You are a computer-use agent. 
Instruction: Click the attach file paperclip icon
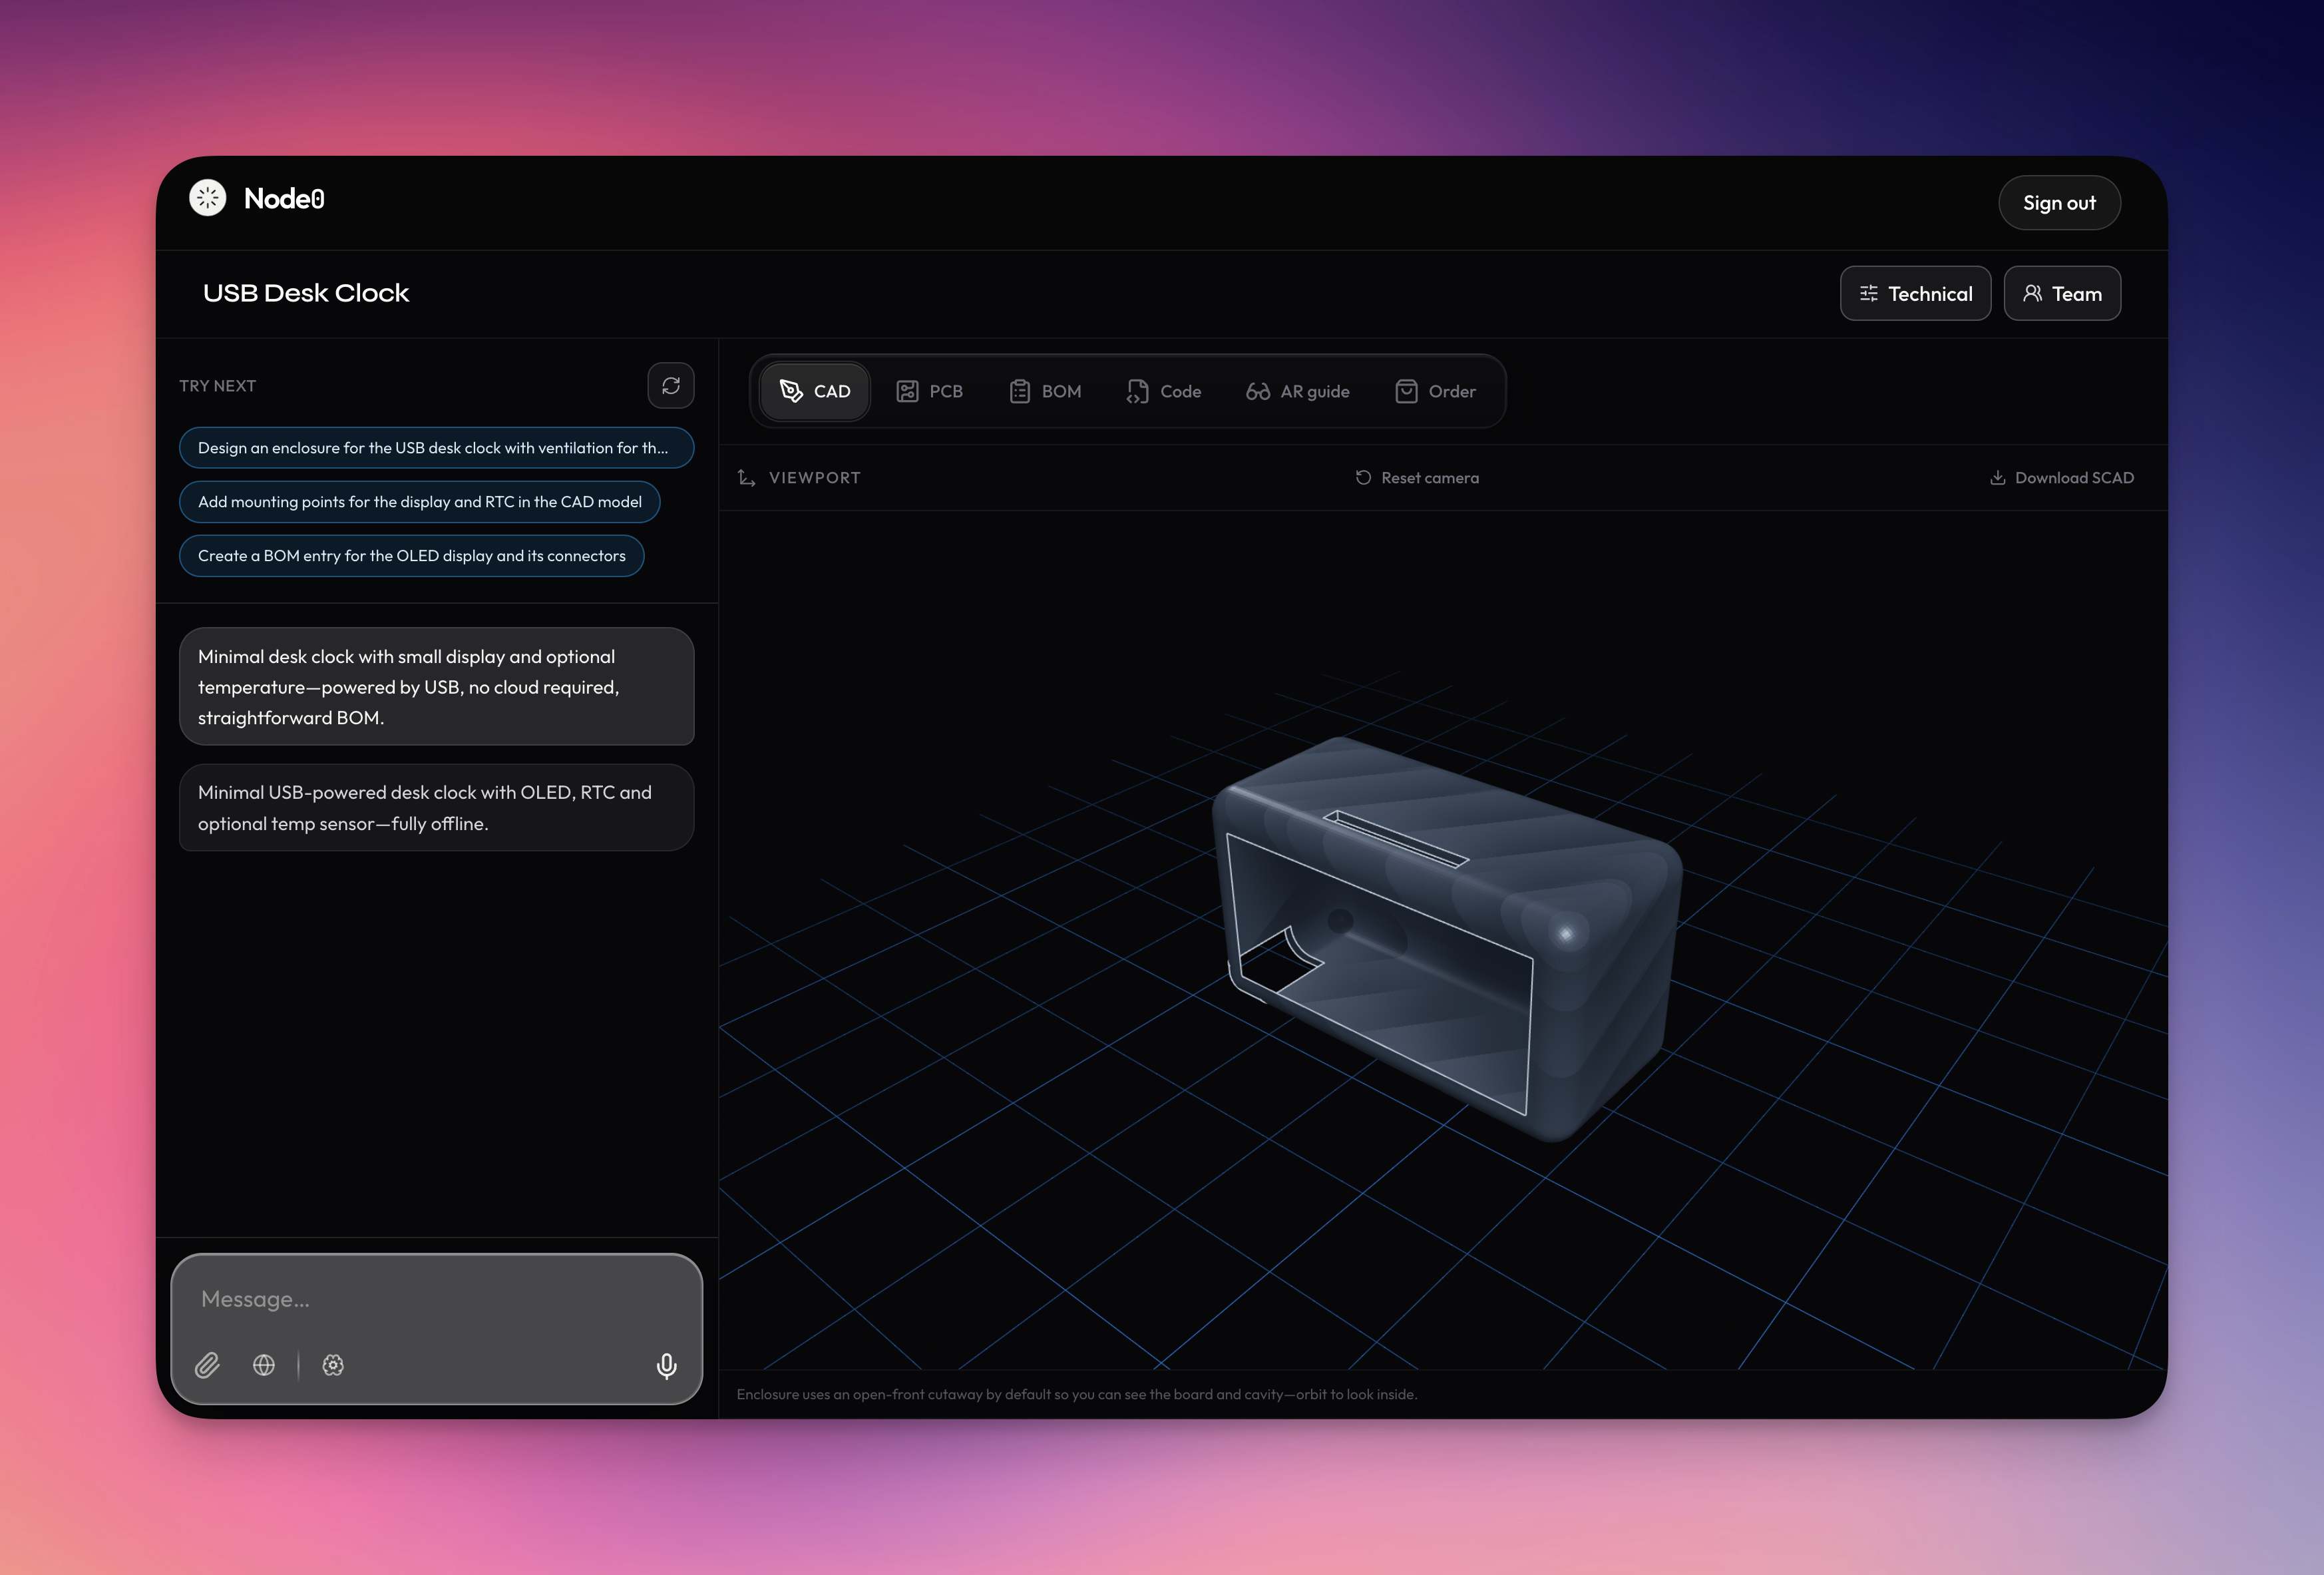[207, 1365]
